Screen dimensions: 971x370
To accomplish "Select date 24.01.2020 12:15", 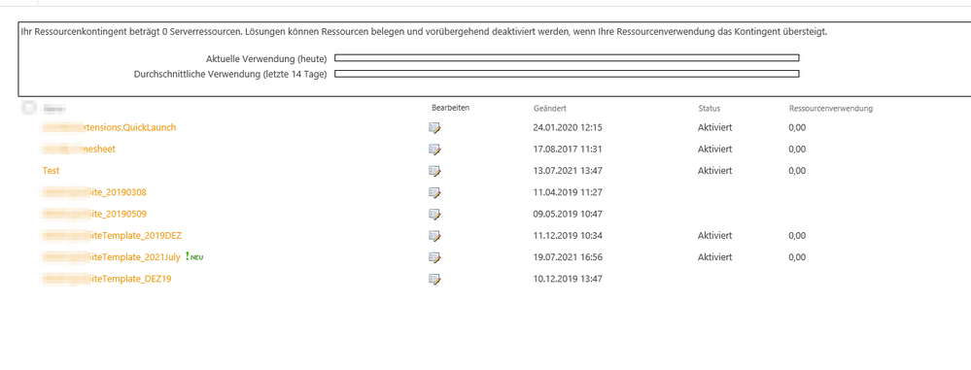I will (568, 127).
